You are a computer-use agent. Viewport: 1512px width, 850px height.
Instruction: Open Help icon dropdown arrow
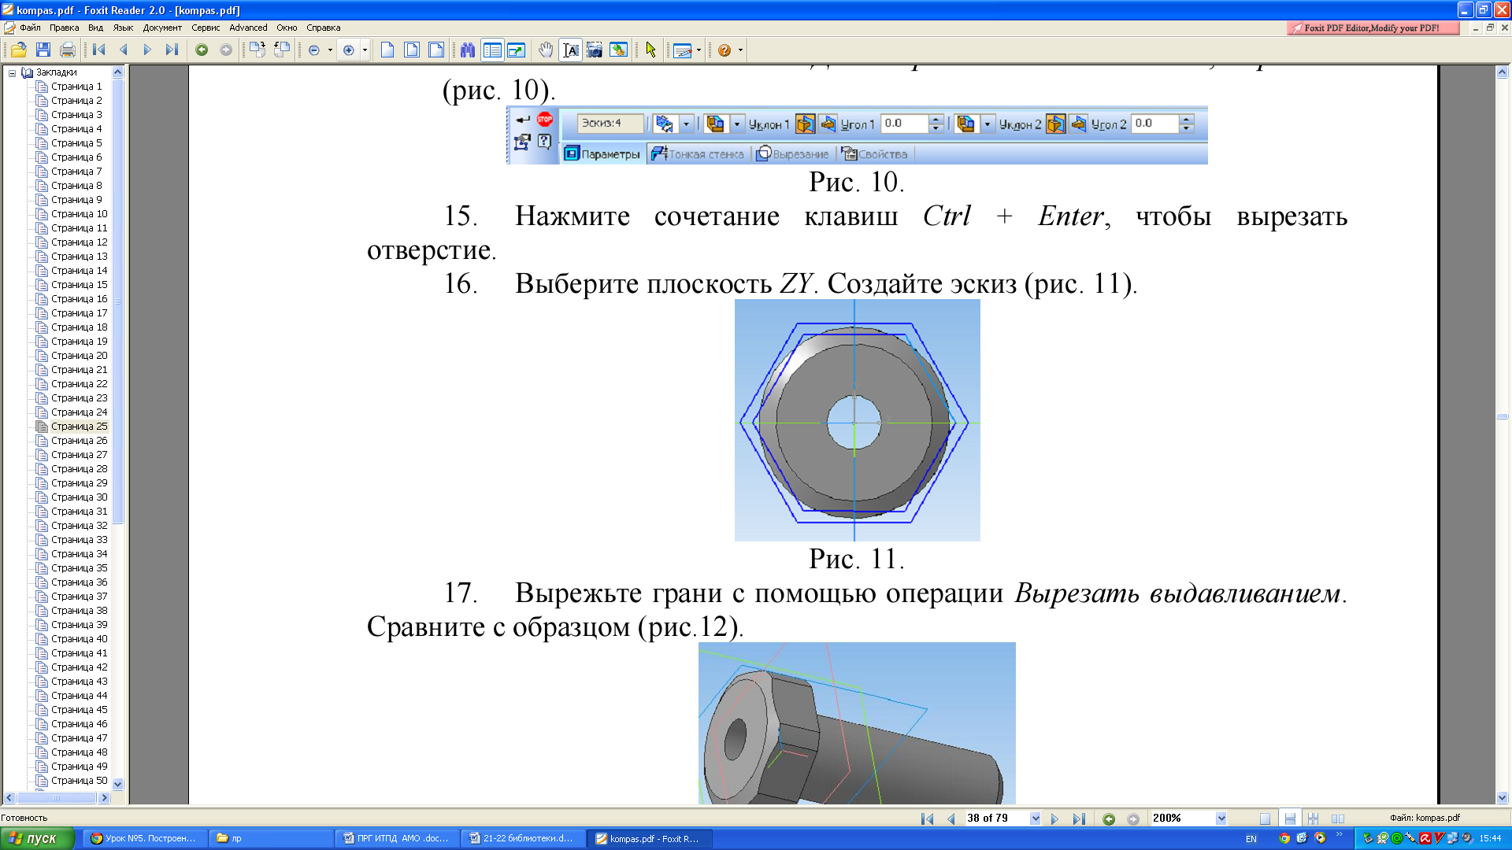pyautogui.click(x=740, y=50)
